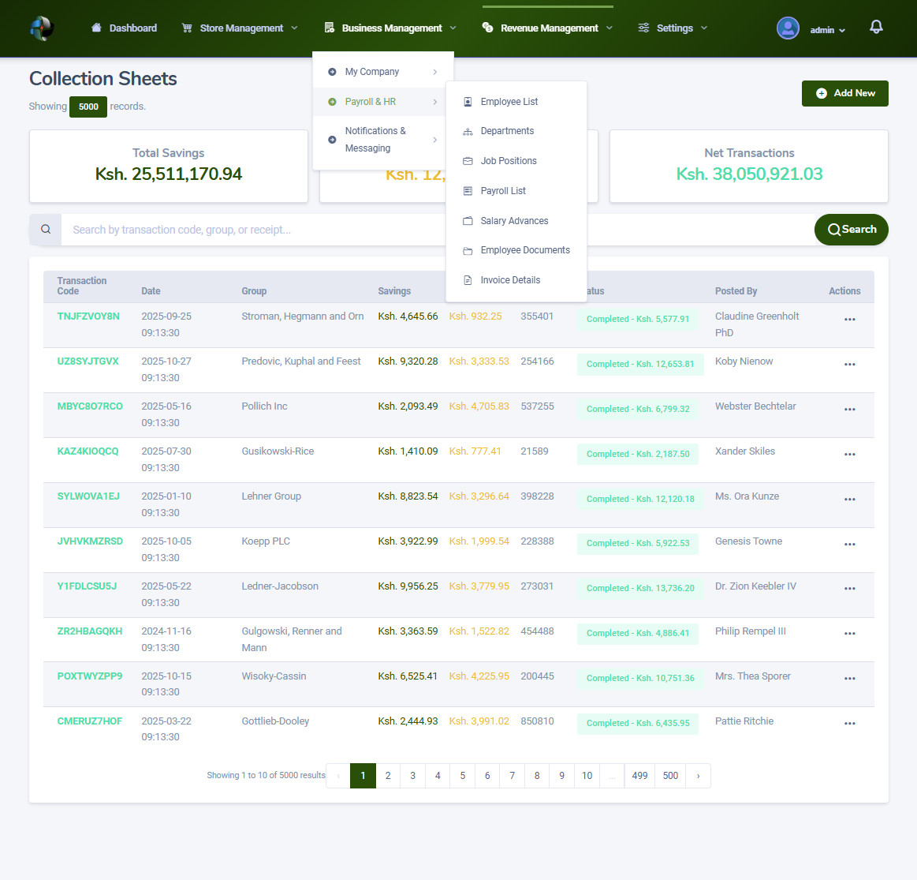Click the notification bell icon

click(876, 26)
